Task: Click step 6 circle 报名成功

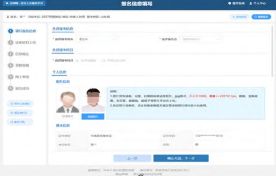Action: tap(11, 88)
